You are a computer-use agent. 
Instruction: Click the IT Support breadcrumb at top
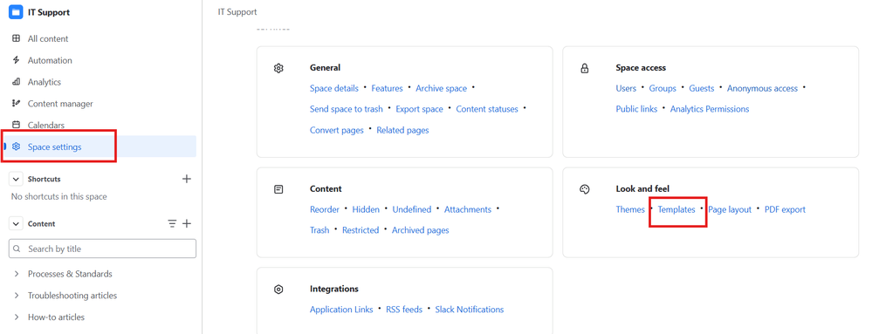click(x=237, y=12)
